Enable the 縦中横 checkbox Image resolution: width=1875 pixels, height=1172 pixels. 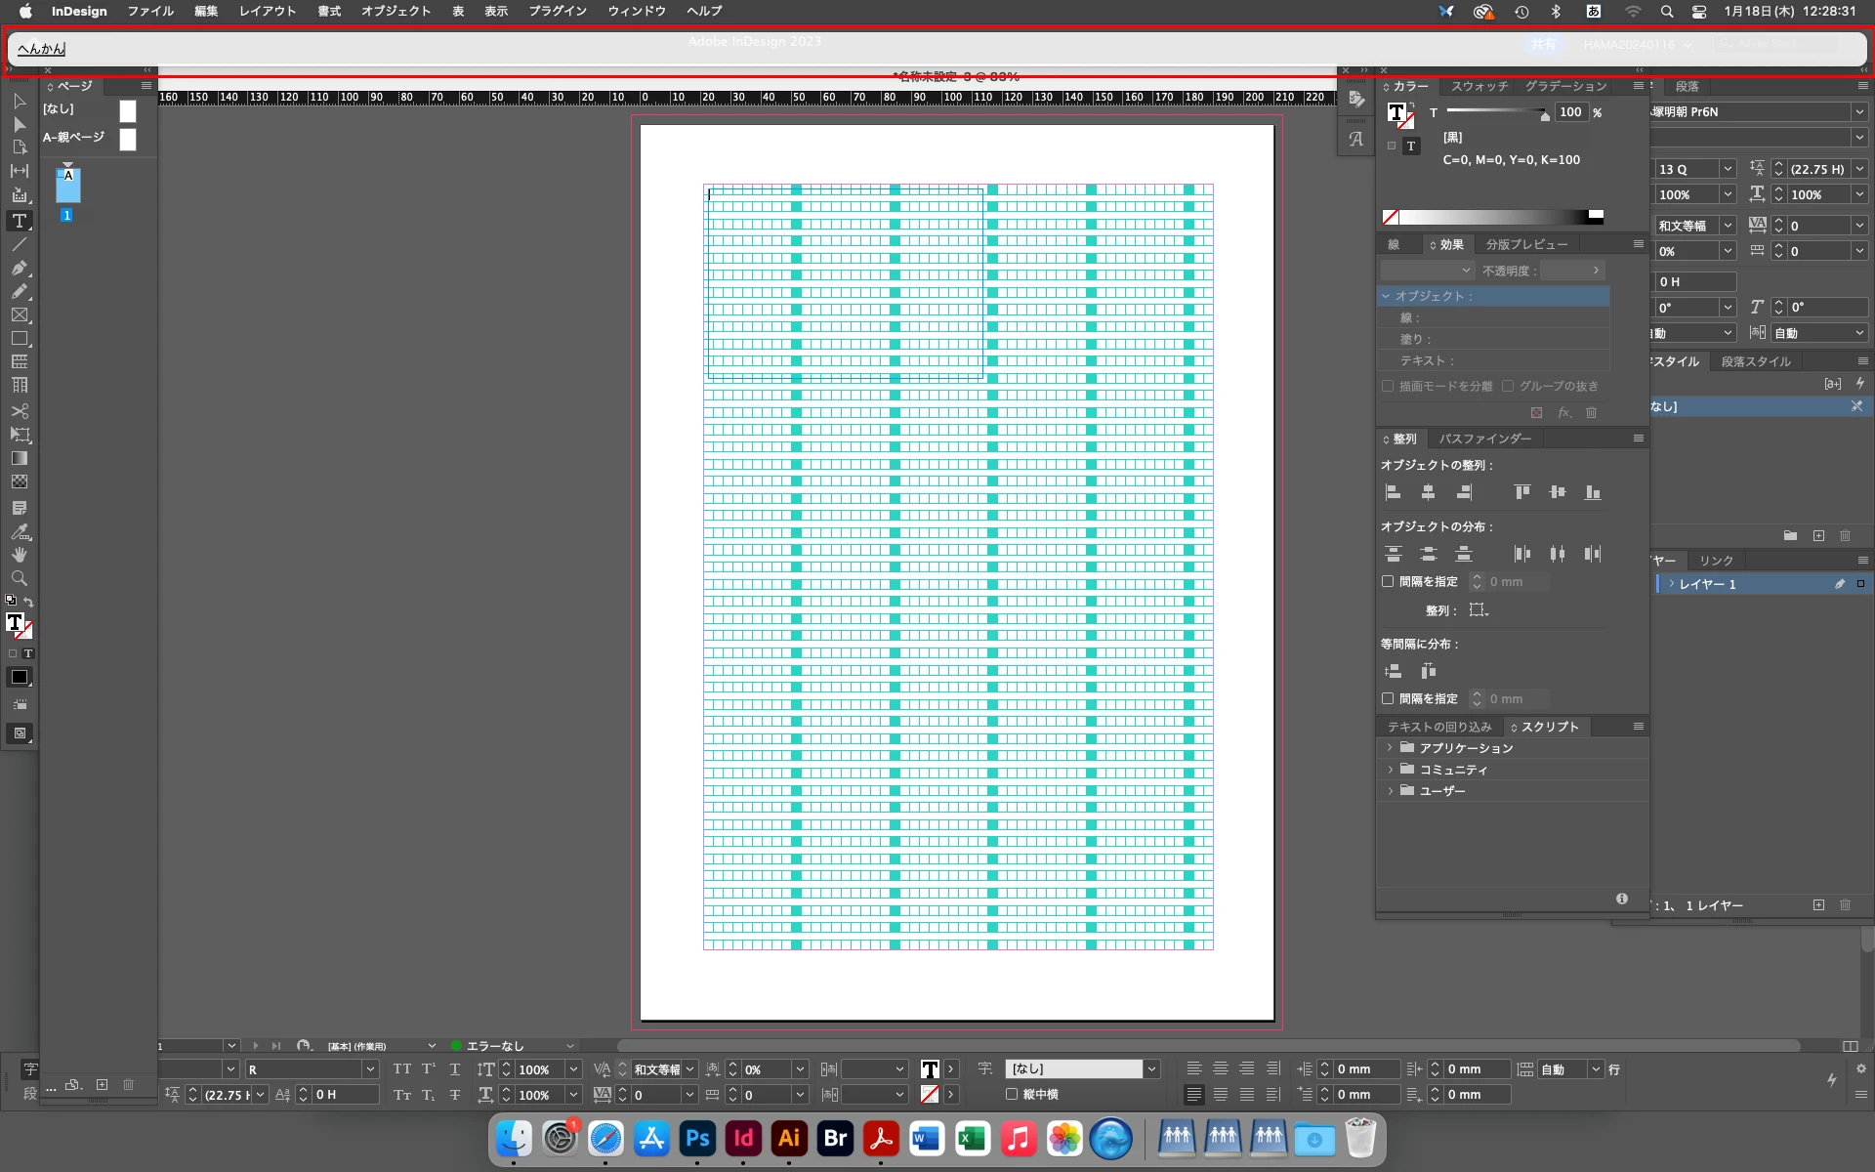(1012, 1094)
